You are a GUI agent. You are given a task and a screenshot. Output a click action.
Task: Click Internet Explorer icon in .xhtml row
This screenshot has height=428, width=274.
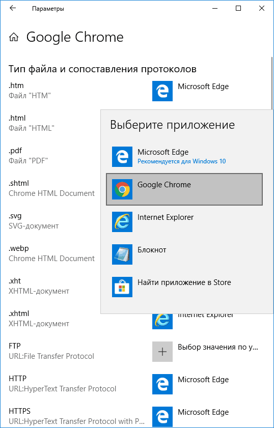(x=162, y=321)
